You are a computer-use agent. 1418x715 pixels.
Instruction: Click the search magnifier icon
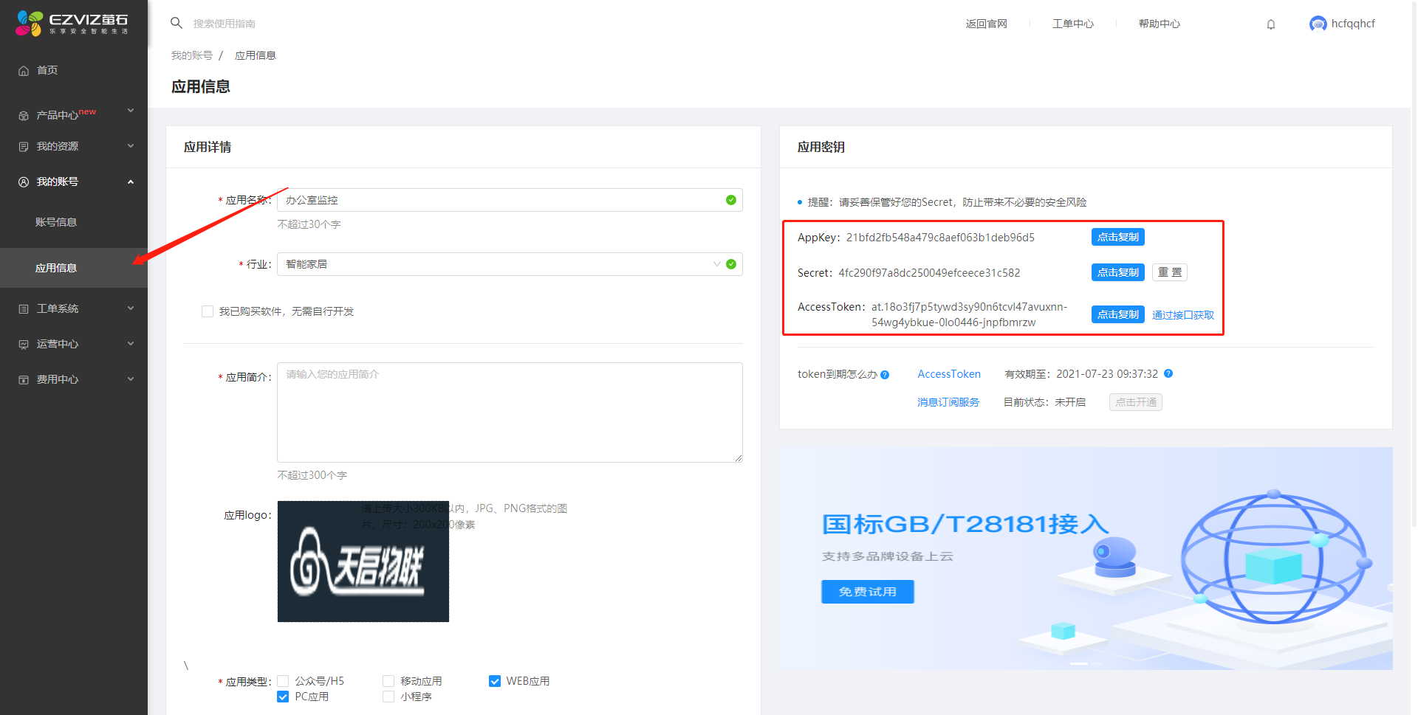pyautogui.click(x=176, y=23)
